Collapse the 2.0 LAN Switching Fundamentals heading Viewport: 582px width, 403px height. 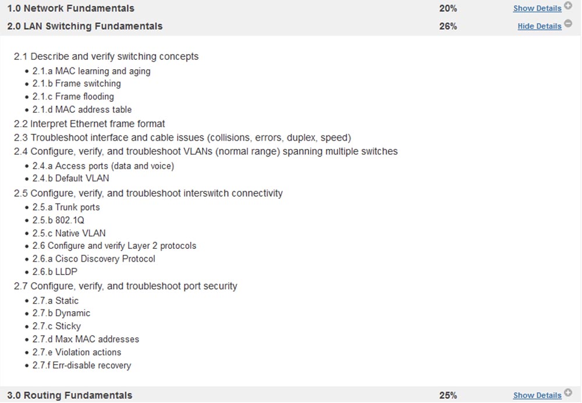pos(85,26)
